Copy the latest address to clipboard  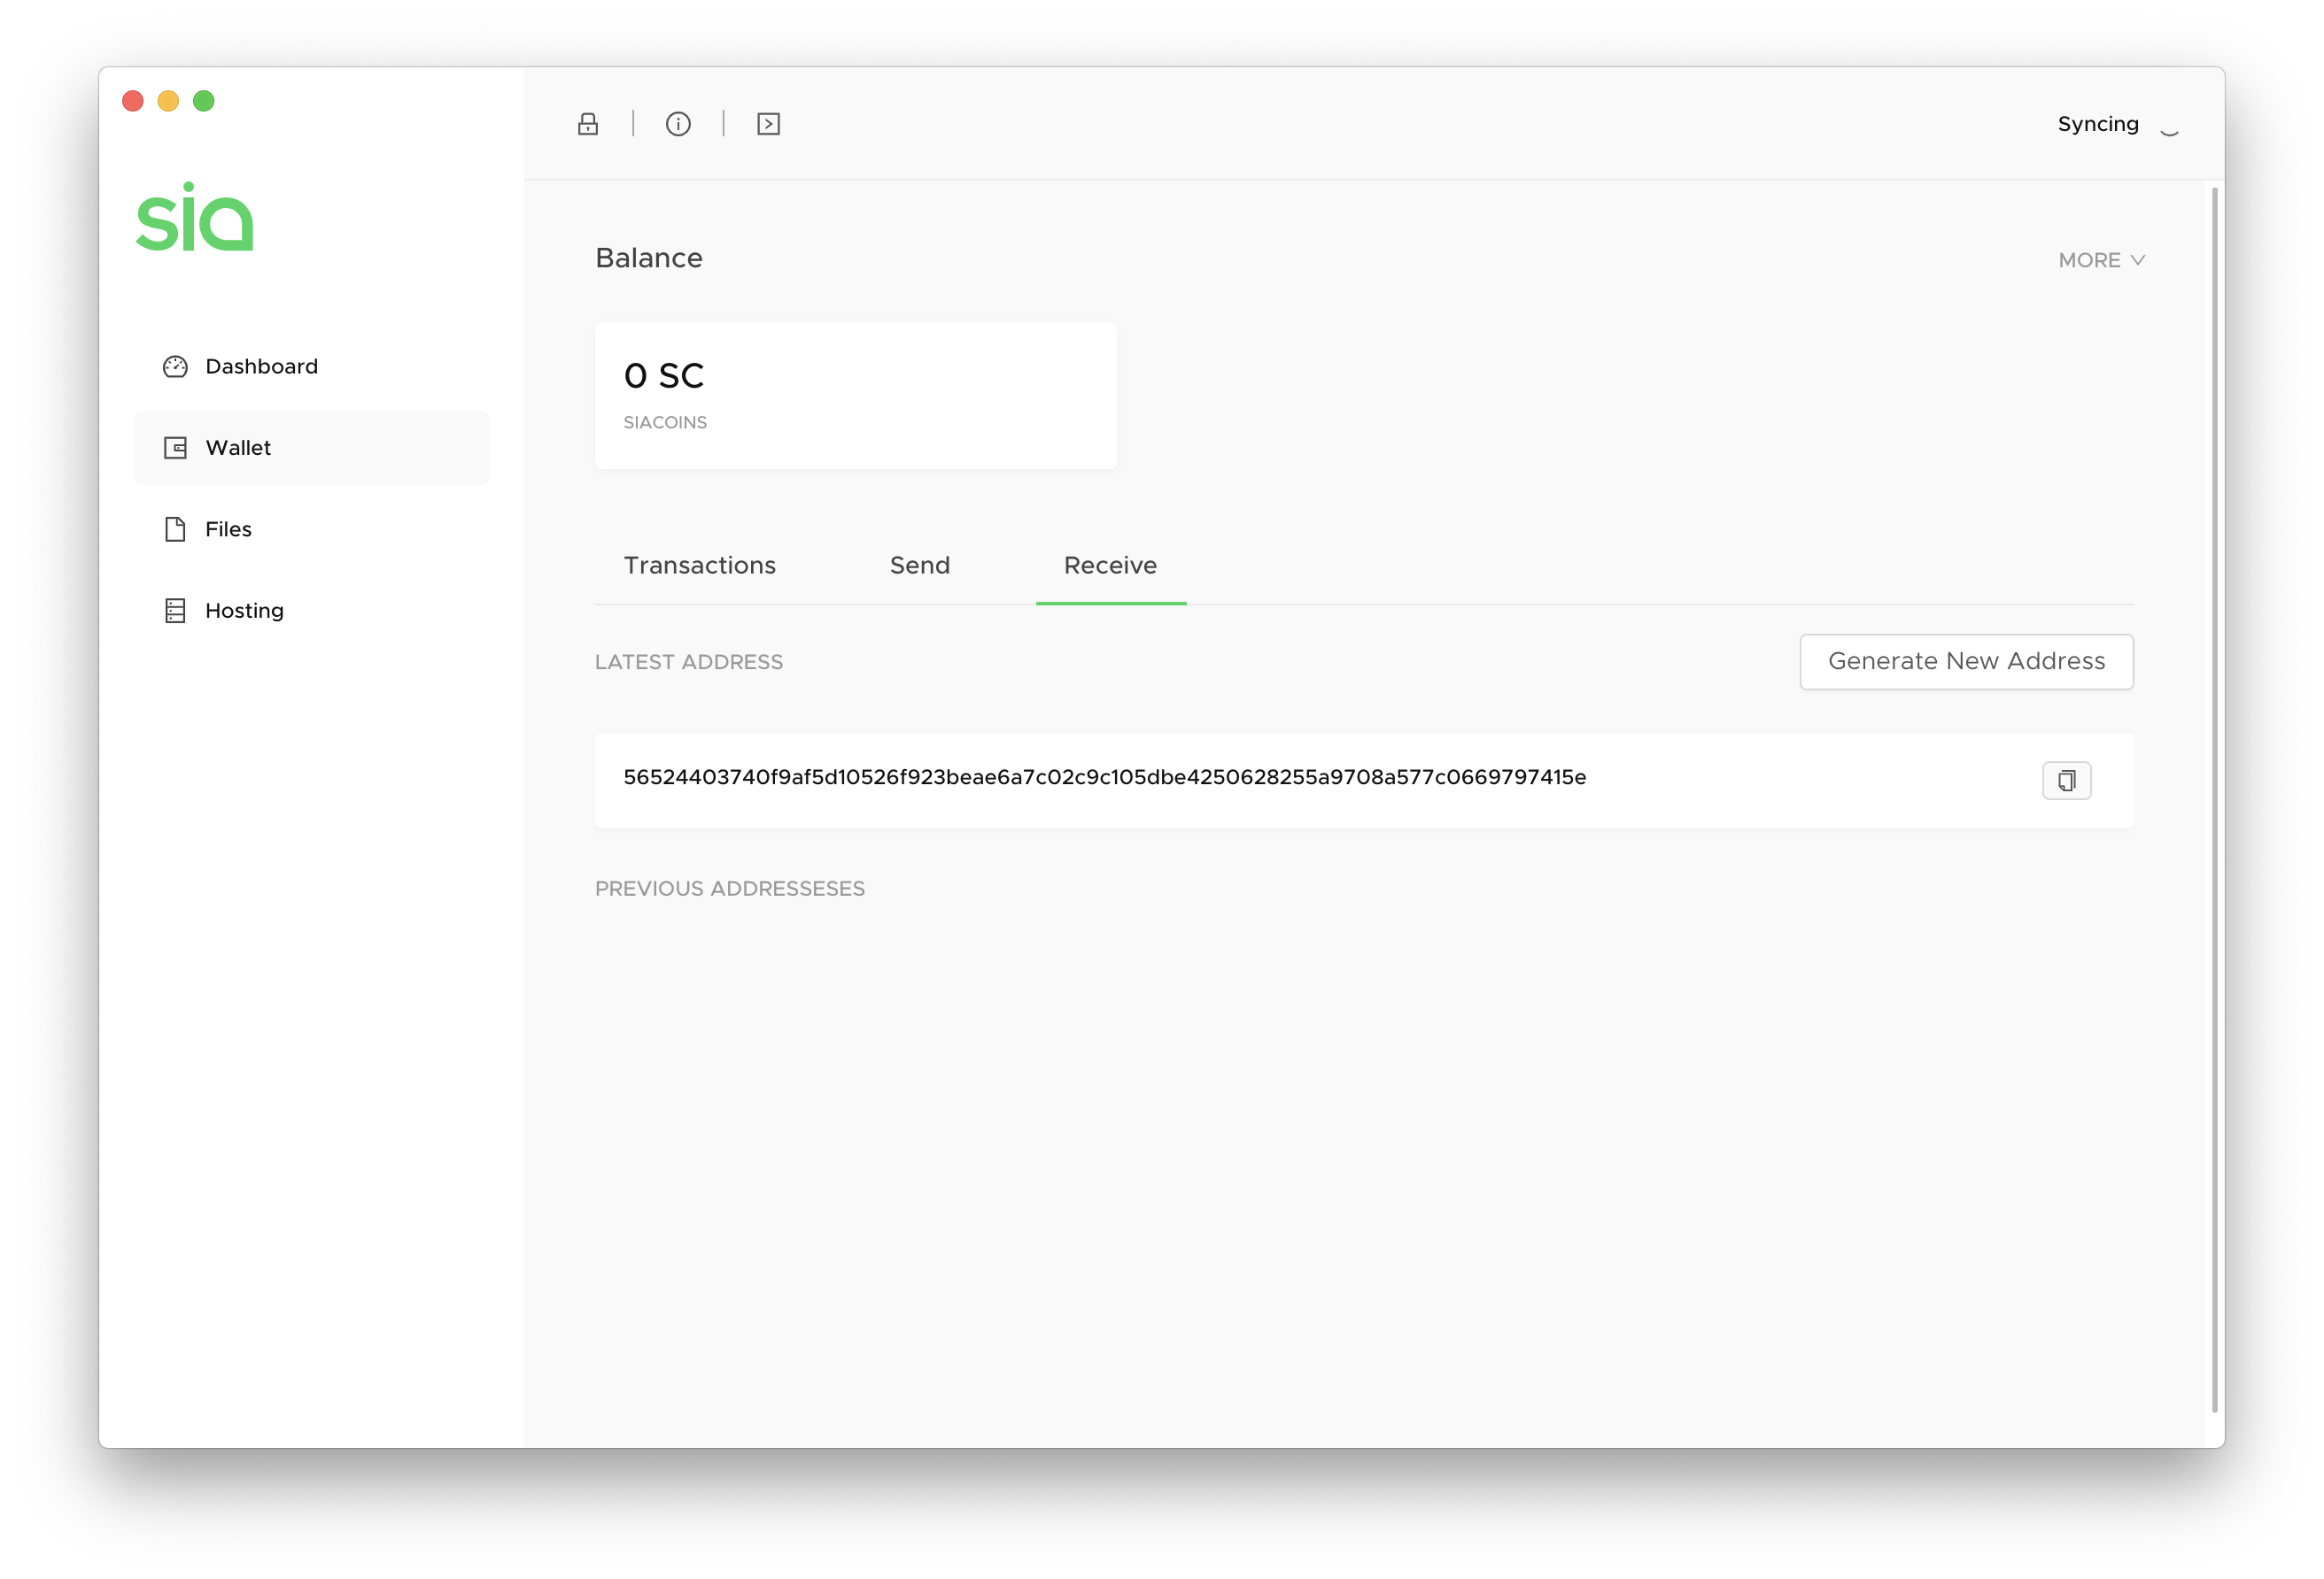click(x=2066, y=781)
